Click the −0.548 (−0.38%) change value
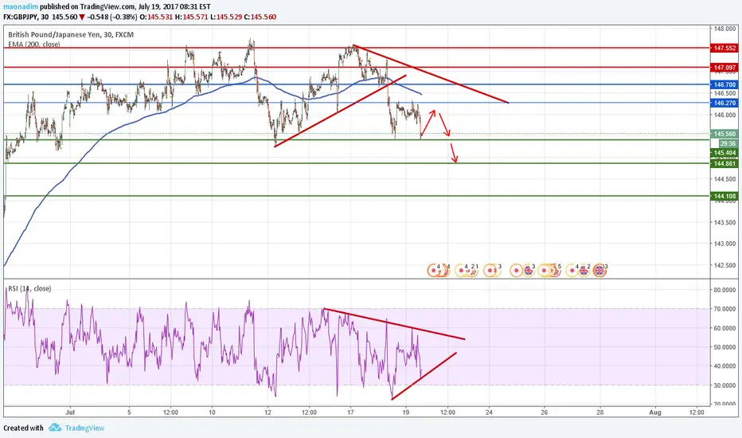The width and height of the screenshot is (742, 438). point(112,17)
